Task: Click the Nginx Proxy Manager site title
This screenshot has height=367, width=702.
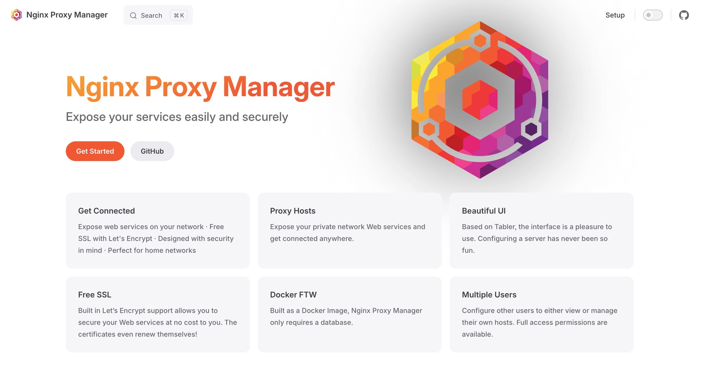Action: (x=67, y=15)
